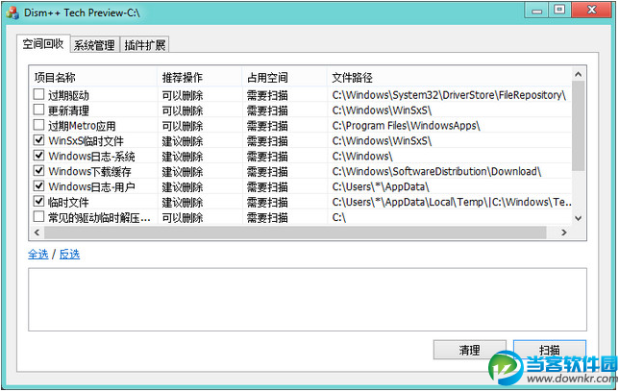
Task: Click the 全选 link
Action: [x=38, y=255]
